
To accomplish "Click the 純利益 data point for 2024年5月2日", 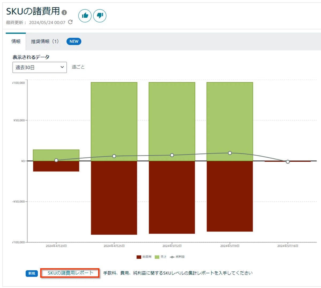I will click(x=172, y=155).
